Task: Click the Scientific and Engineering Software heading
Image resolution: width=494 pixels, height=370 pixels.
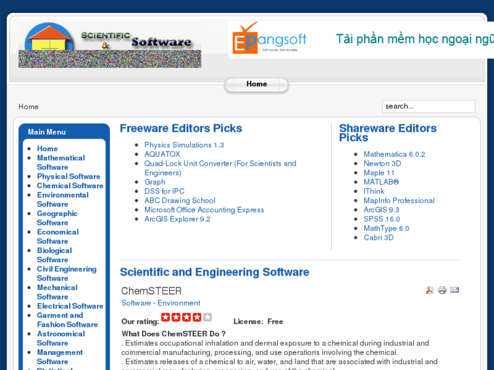Action: (x=215, y=272)
